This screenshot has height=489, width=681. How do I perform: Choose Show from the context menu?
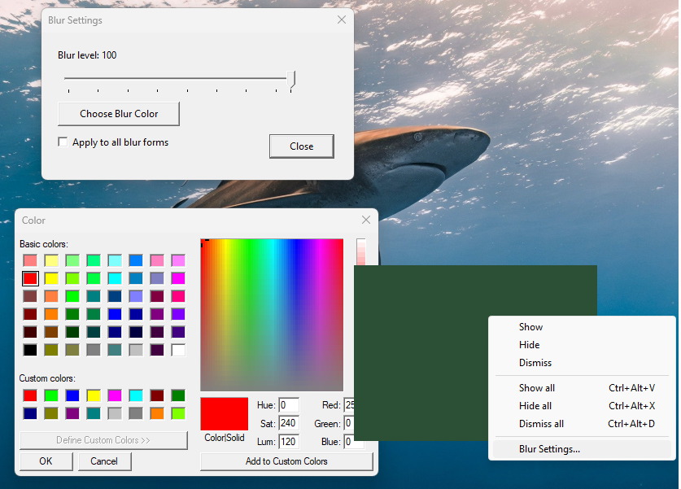pyautogui.click(x=530, y=326)
